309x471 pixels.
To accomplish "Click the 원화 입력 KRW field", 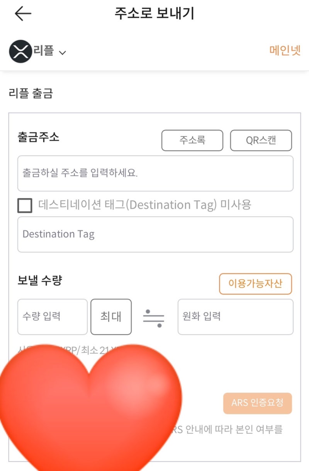I will [235, 316].
